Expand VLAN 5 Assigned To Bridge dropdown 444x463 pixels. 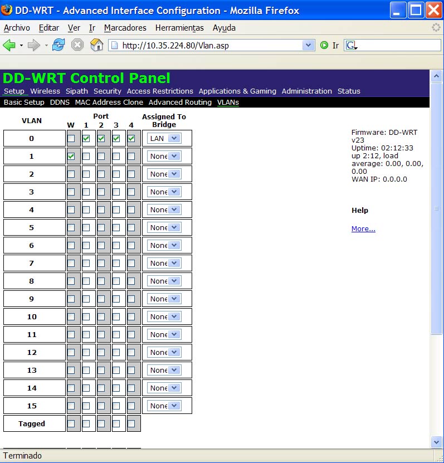(164, 227)
